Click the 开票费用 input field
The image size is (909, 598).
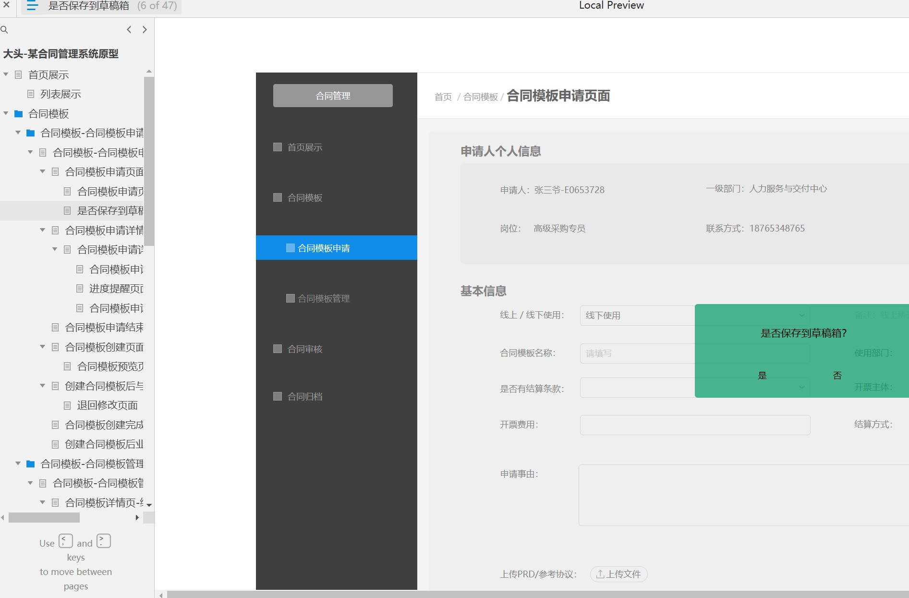[695, 425]
